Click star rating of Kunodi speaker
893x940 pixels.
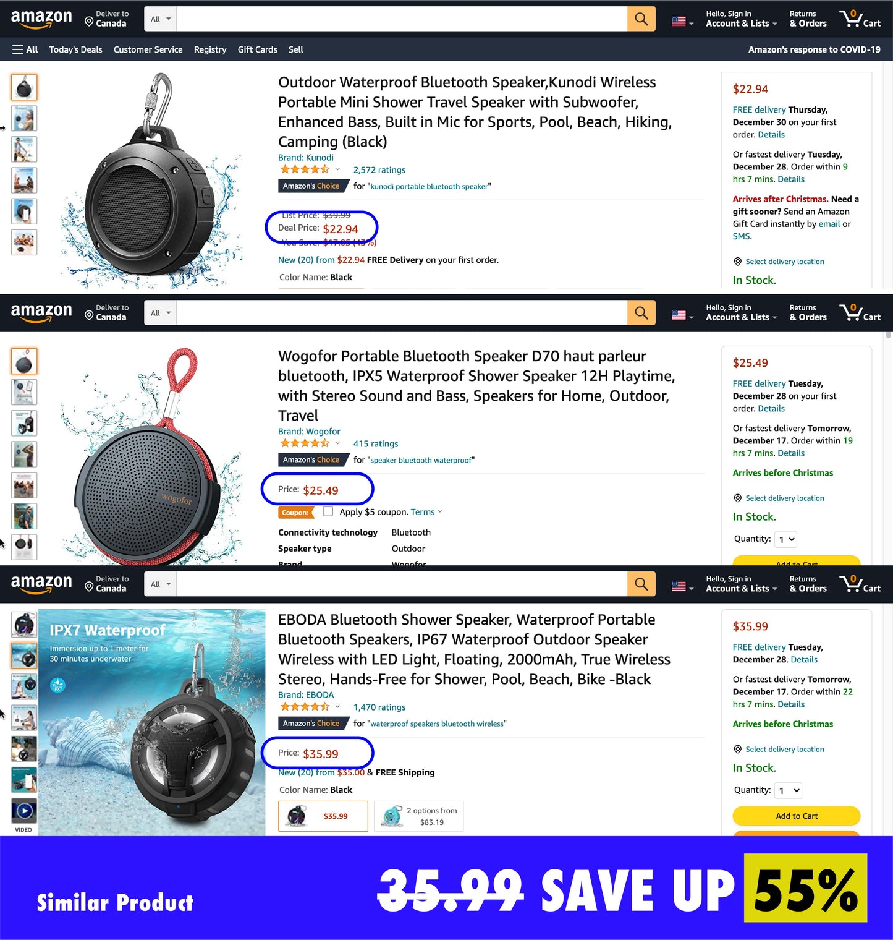click(305, 169)
